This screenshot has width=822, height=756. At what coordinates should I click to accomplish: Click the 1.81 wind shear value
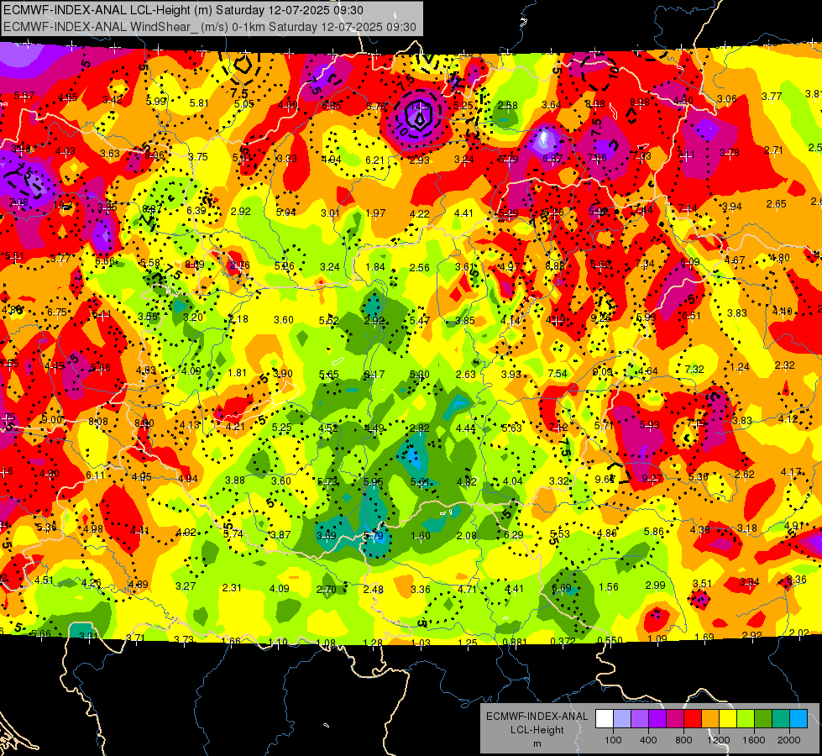click(x=237, y=372)
